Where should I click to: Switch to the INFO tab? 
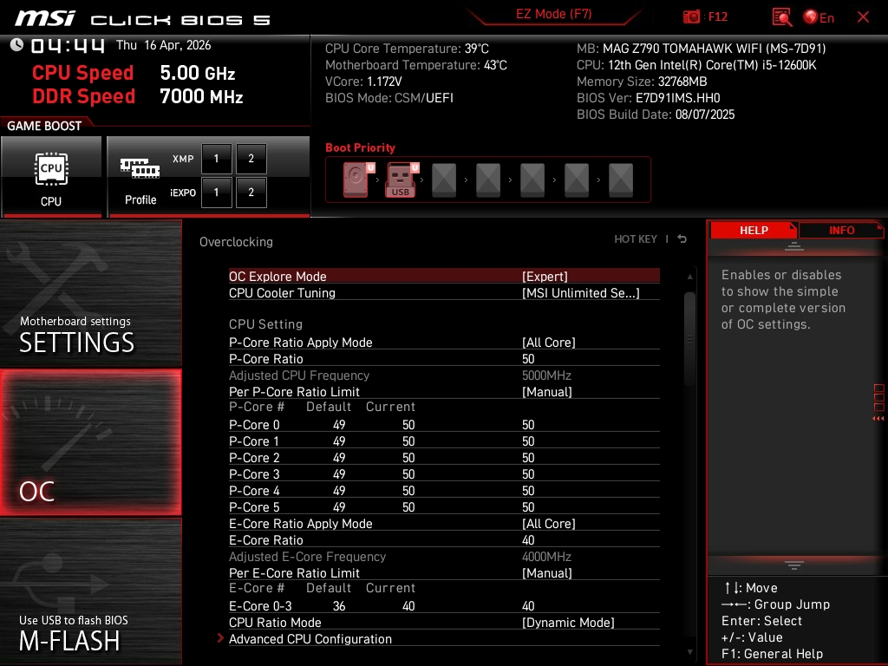point(841,230)
